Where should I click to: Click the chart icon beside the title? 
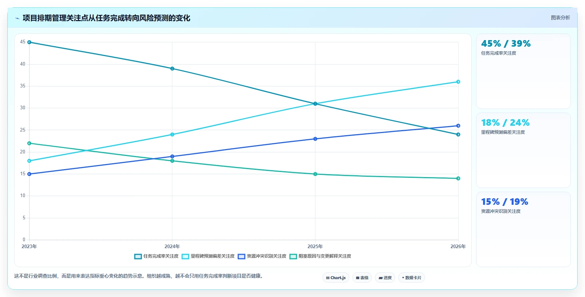(17, 18)
